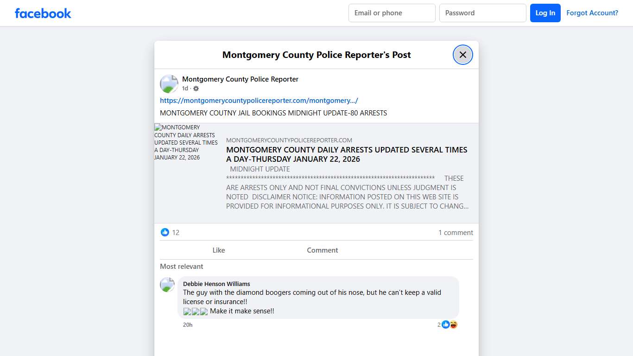Click an emoji placeholder in Debbie's comment

(187, 311)
